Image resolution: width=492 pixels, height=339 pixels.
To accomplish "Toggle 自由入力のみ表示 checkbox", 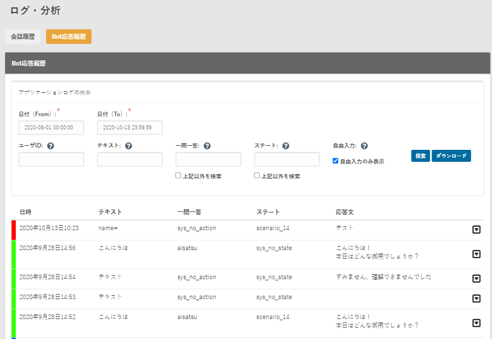I will (x=335, y=161).
